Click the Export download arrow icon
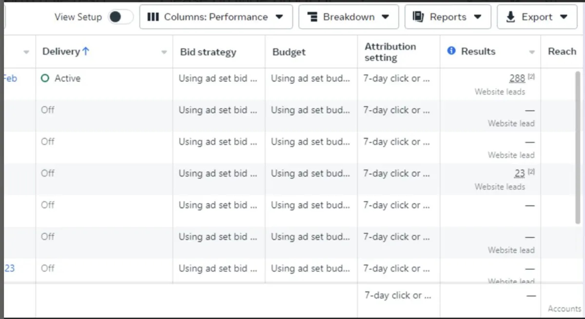Image resolution: width=585 pixels, height=319 pixels. [510, 17]
